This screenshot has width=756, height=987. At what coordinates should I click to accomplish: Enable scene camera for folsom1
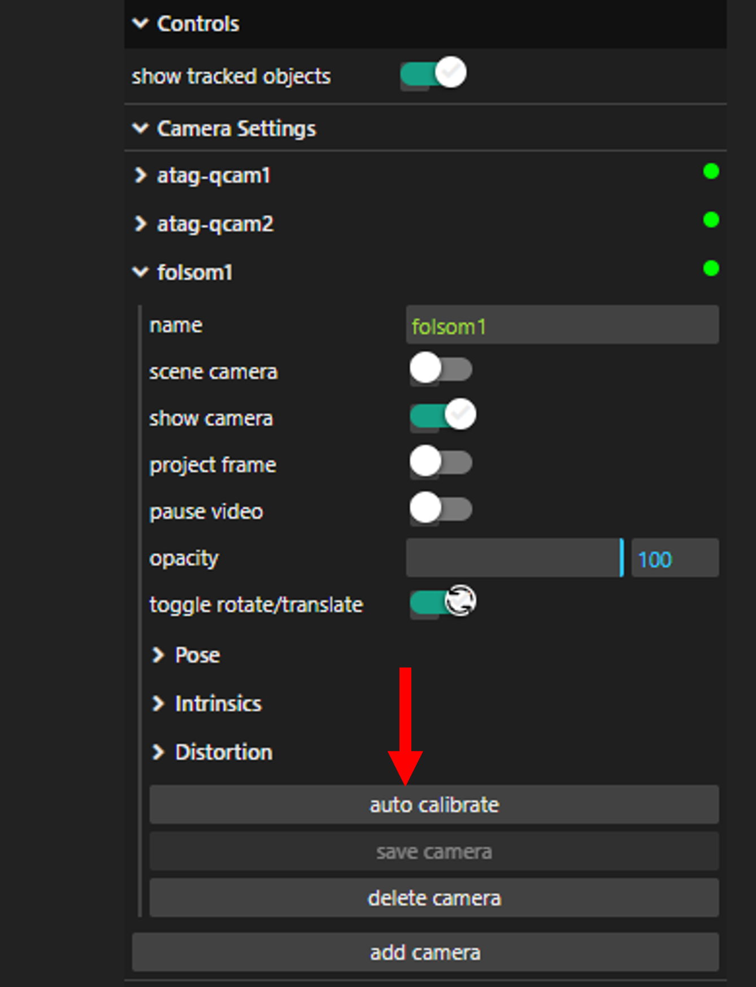(442, 369)
